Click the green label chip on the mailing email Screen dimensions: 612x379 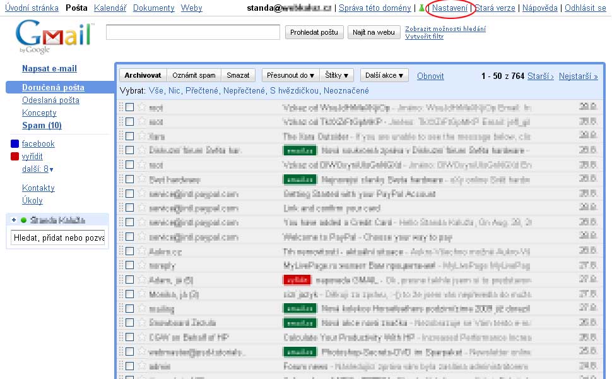tap(300, 308)
